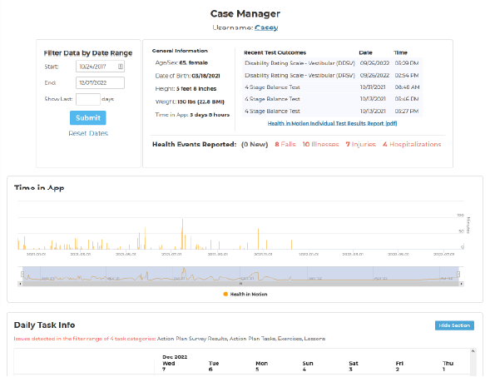Open Health in Motion Individual Test Results Report pdf

point(332,123)
